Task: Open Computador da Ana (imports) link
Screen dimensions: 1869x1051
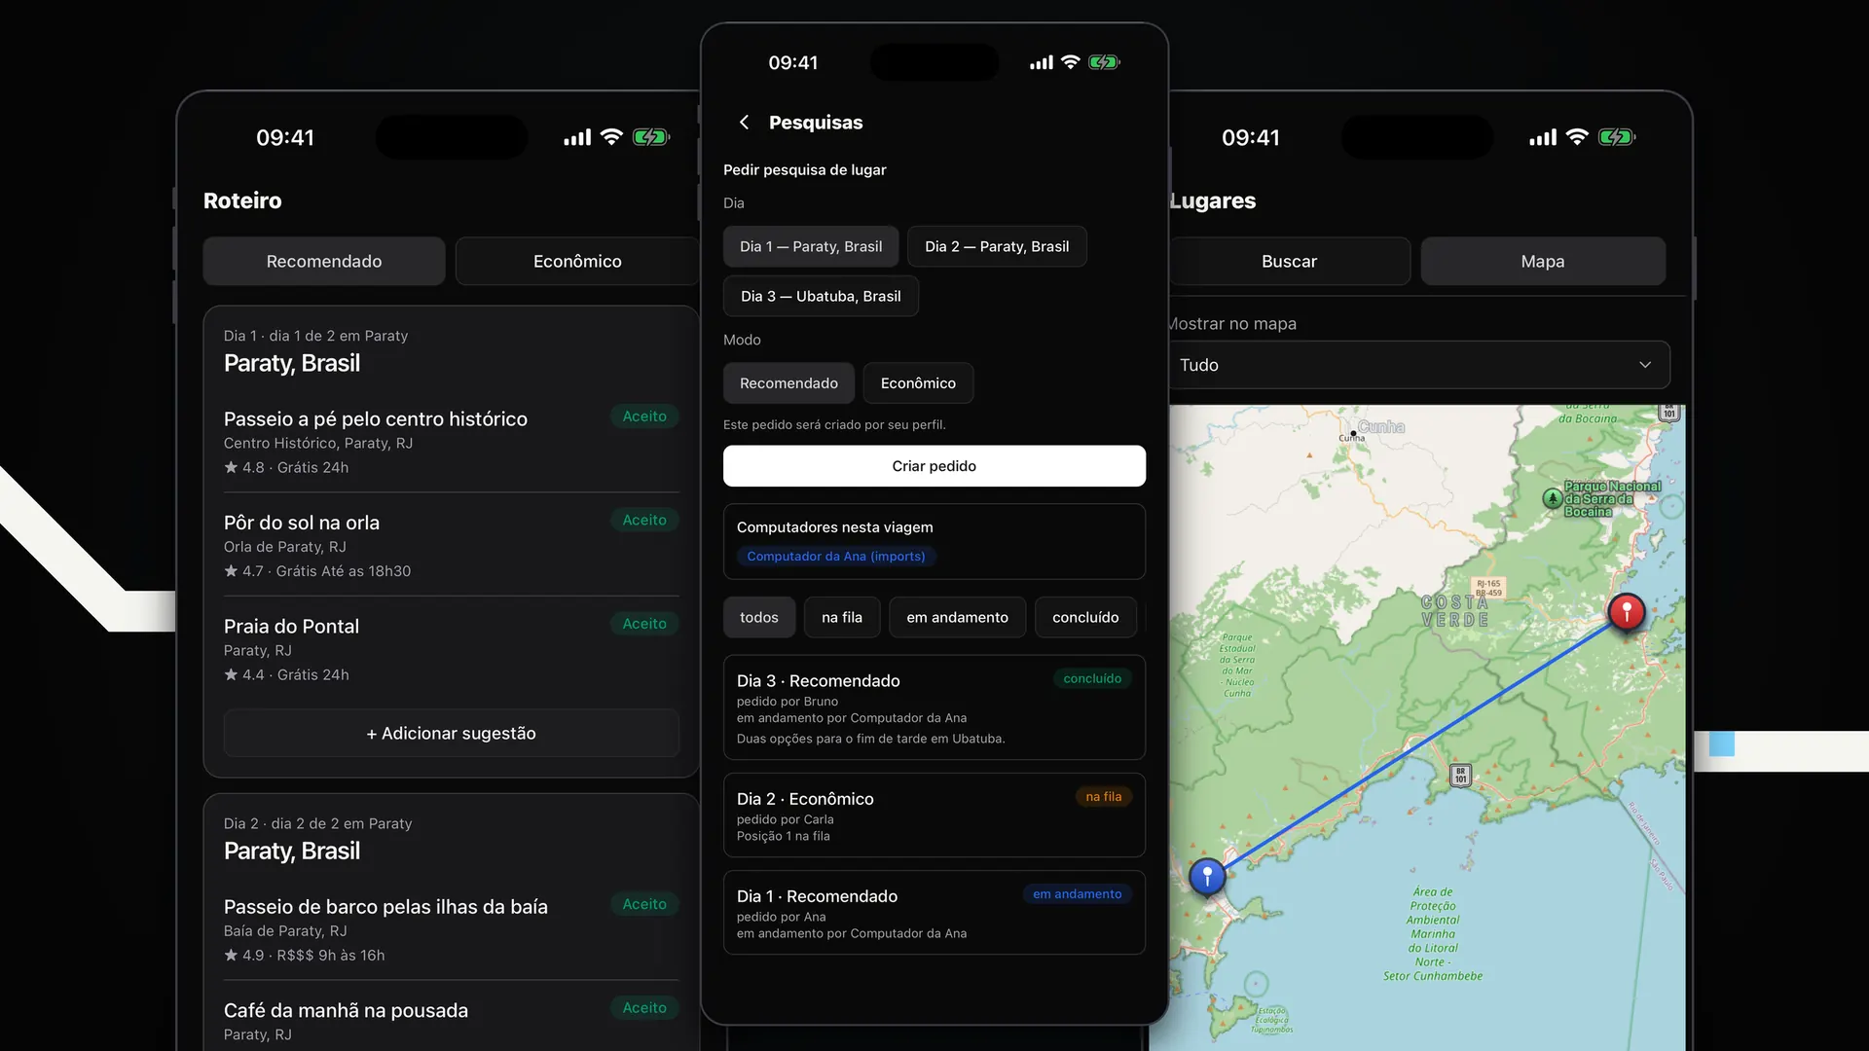Action: click(x=836, y=556)
